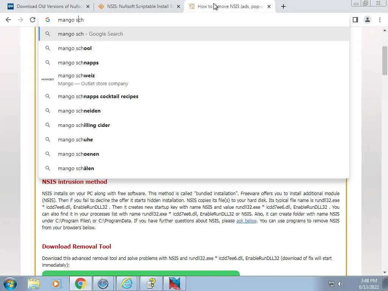This screenshot has height=291, width=388.
Task: Click search icon beside 'mango school'
Action: (x=48, y=48)
